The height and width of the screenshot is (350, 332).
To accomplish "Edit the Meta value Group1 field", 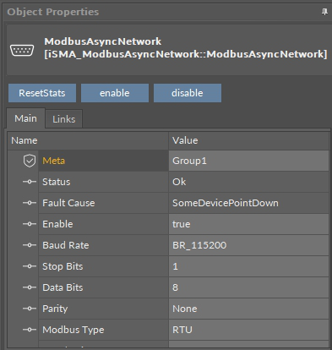I will [248, 161].
